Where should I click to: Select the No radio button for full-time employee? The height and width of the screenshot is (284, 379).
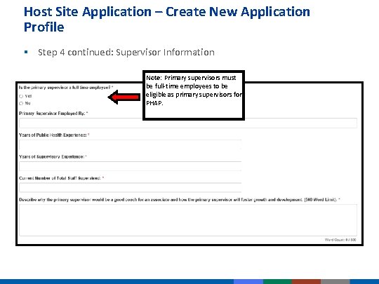21,103
